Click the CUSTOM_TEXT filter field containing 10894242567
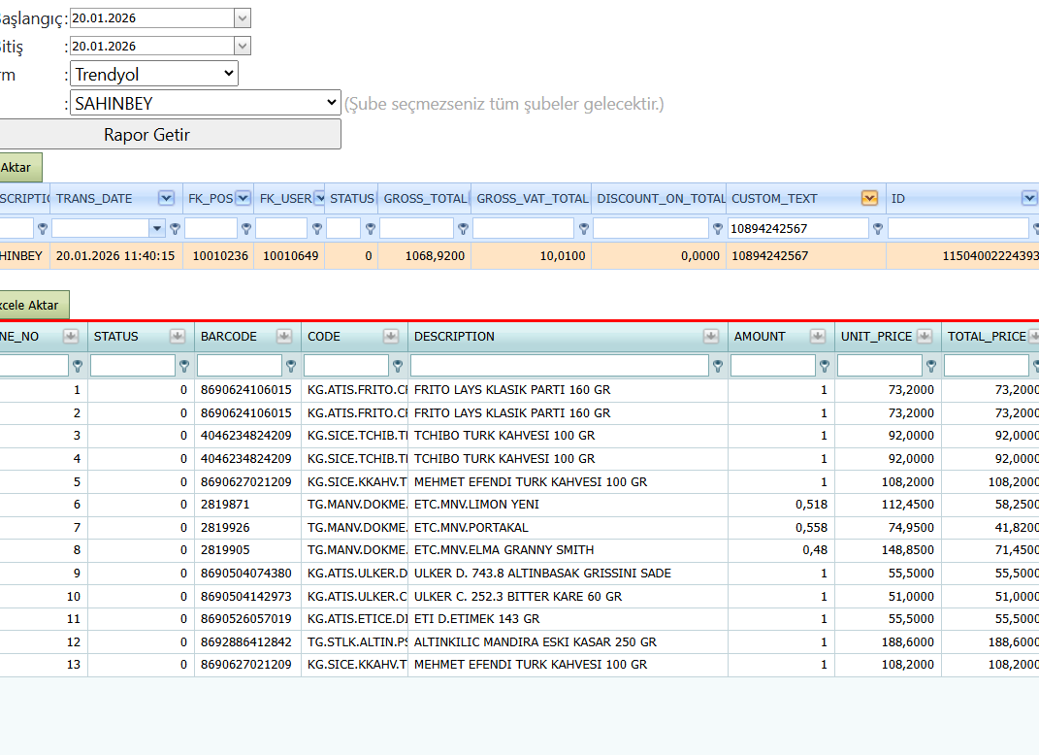1039x755 pixels. pos(797,229)
